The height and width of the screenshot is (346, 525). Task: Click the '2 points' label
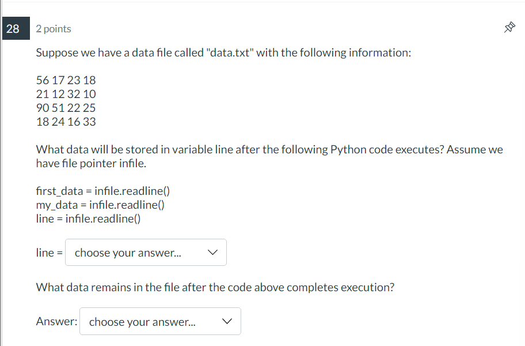coord(54,29)
